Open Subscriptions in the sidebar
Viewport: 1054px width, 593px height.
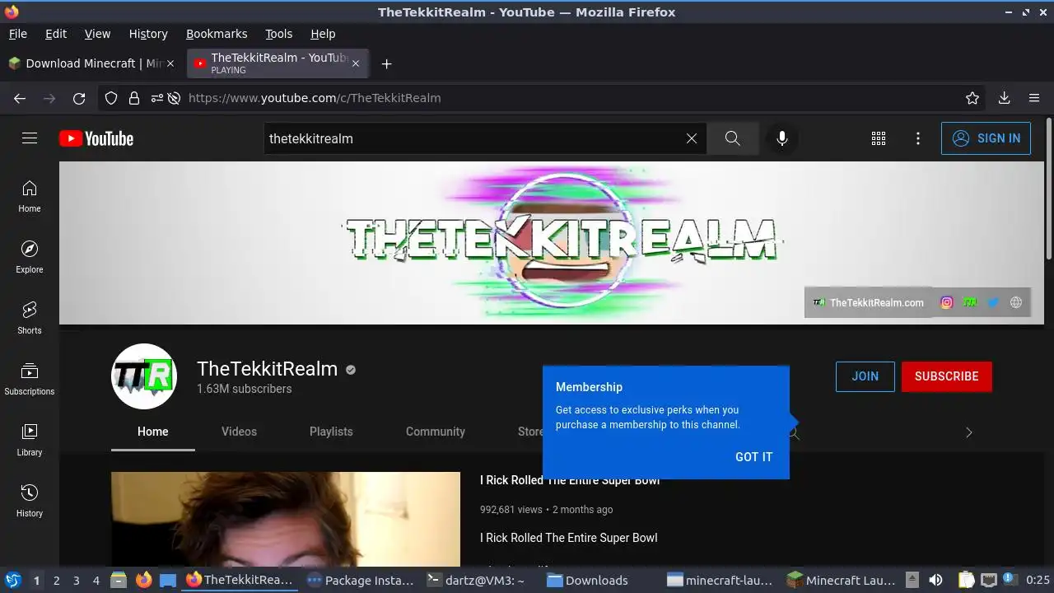click(x=30, y=380)
